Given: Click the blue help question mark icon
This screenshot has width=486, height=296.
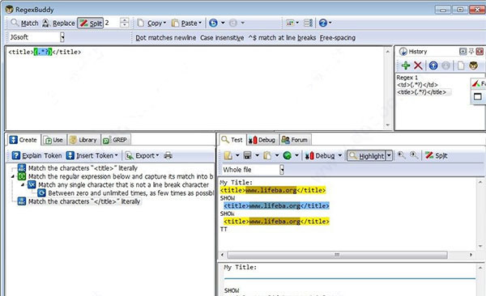Looking at the screenshot, I should 322,23.
